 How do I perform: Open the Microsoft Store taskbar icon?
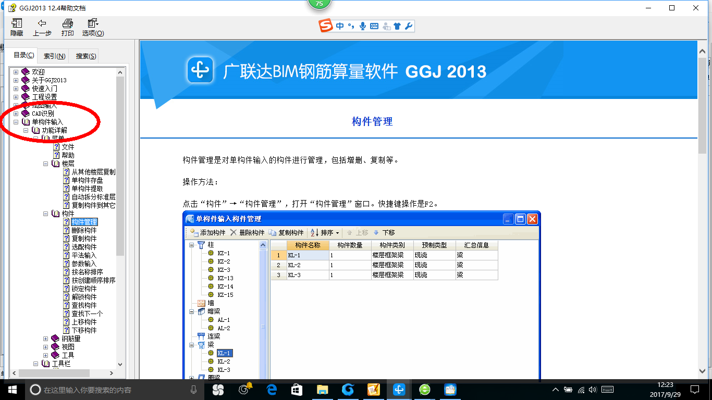[297, 390]
